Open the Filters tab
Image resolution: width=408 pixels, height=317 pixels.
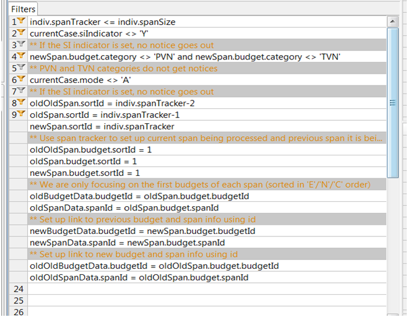pyautogui.click(x=23, y=9)
